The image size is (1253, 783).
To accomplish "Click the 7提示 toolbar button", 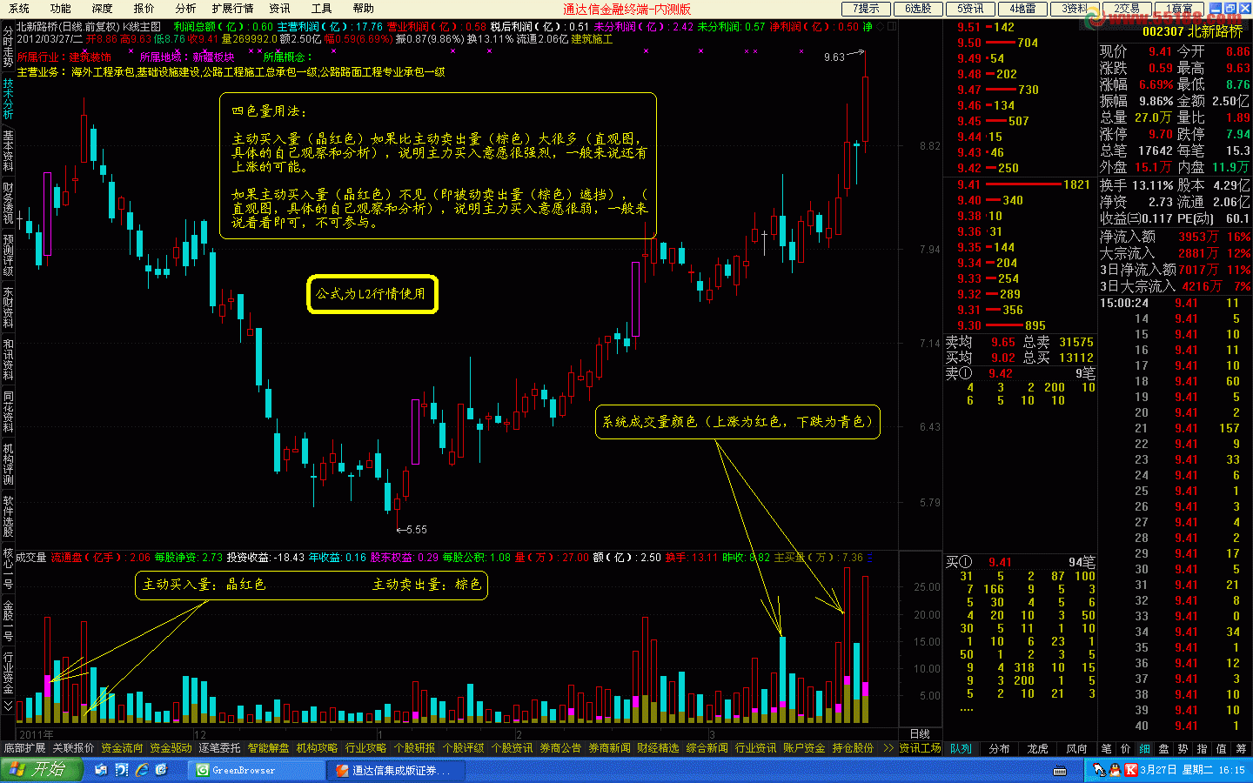I will click(866, 9).
